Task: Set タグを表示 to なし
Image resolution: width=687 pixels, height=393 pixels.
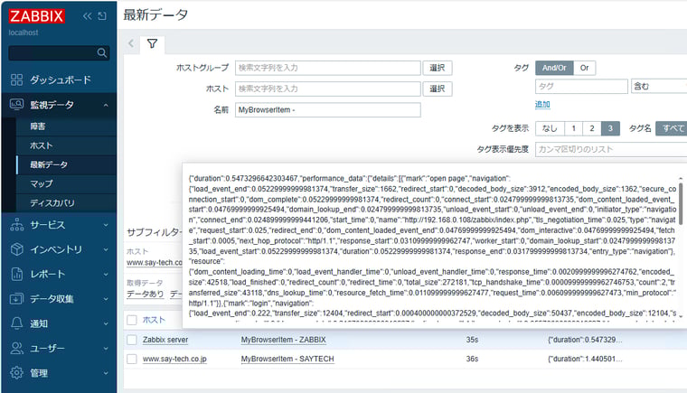Action: pos(550,128)
